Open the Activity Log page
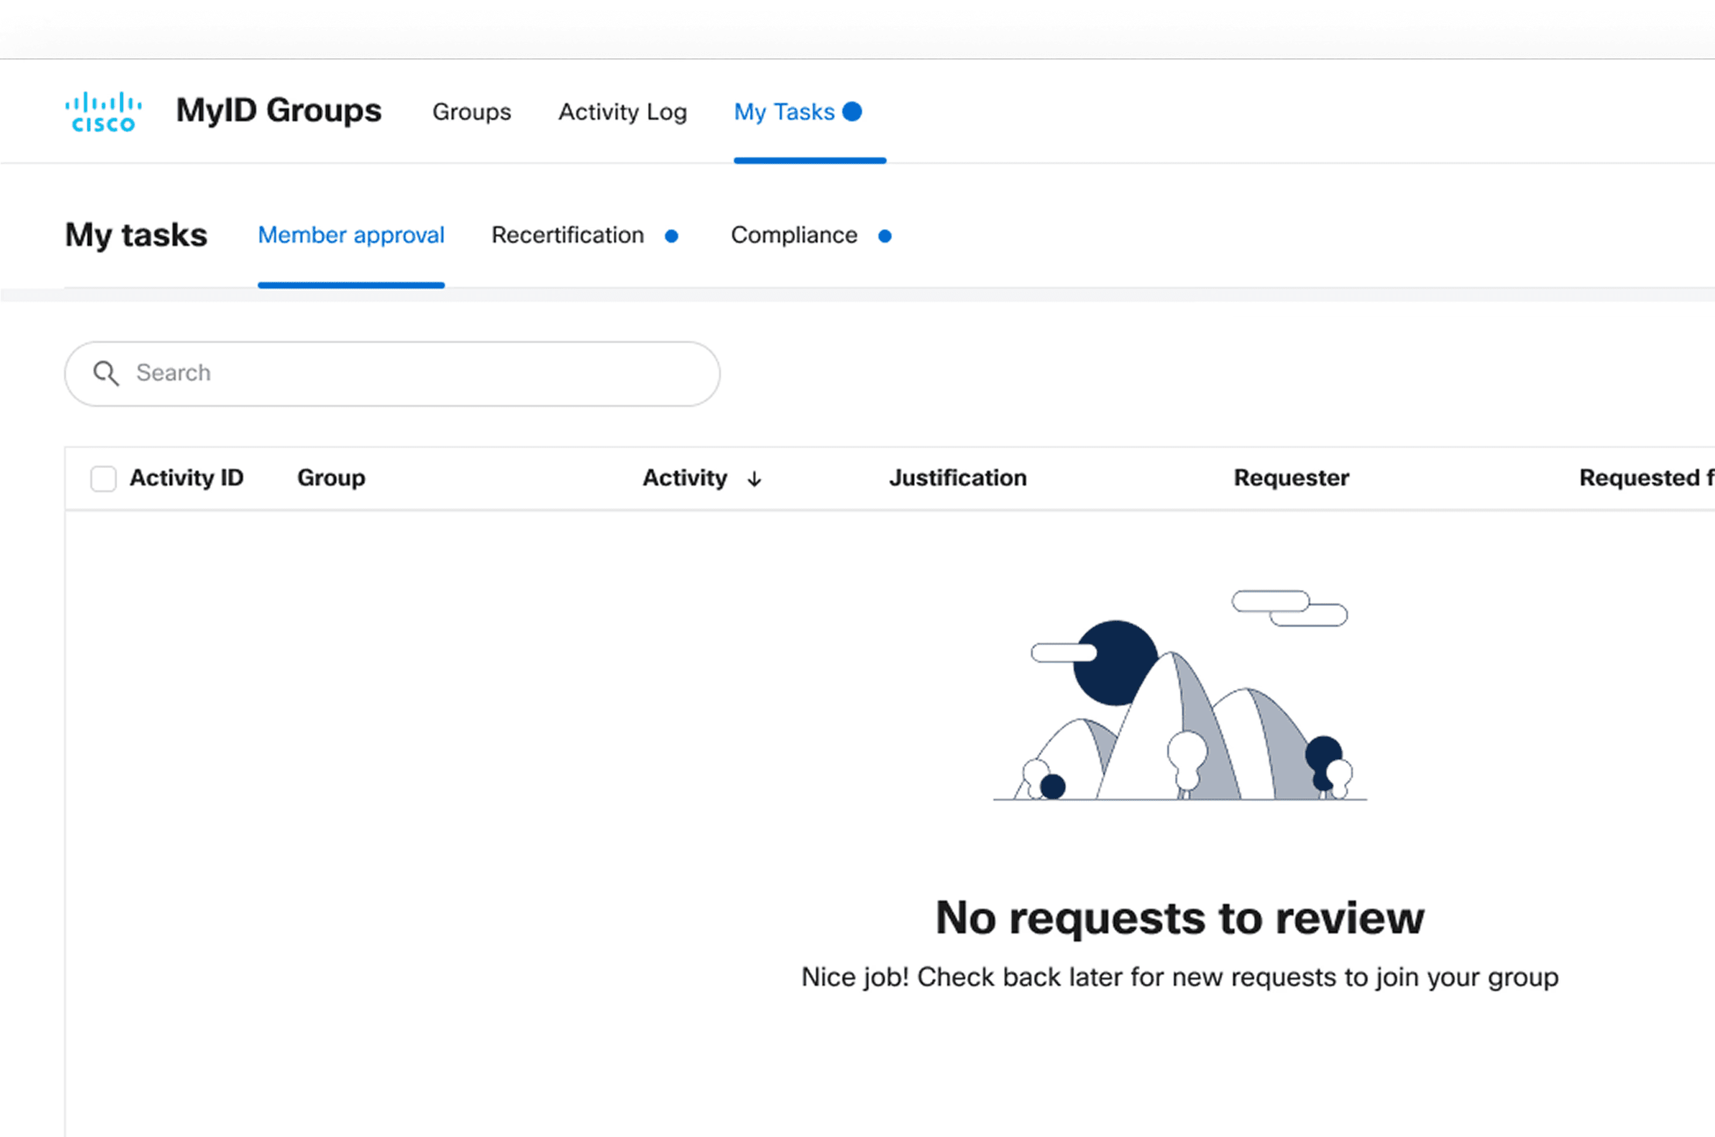 click(x=622, y=112)
